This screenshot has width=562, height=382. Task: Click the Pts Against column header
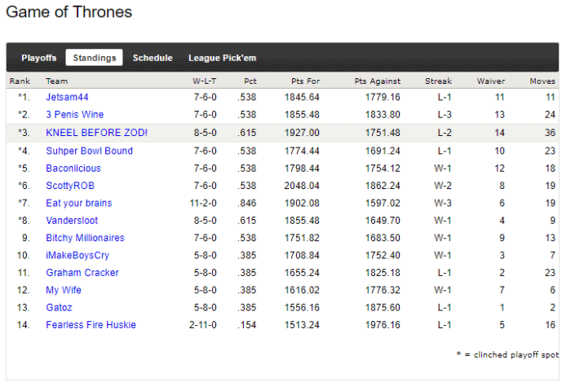(x=377, y=81)
